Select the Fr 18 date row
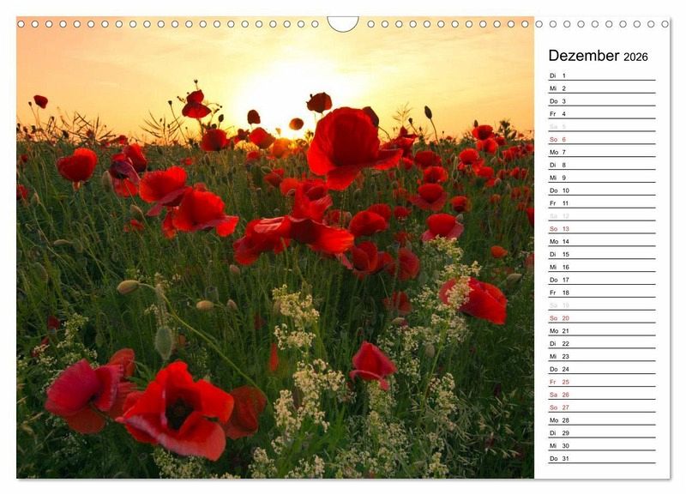The width and height of the screenshot is (686, 495). tap(602, 293)
